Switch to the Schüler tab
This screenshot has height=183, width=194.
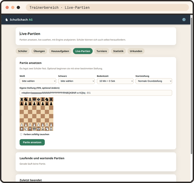pos(23,51)
